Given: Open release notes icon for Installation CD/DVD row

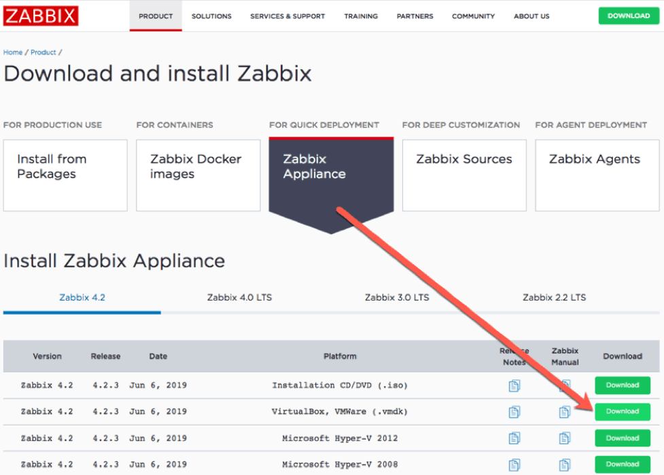Looking at the screenshot, I should [514, 385].
